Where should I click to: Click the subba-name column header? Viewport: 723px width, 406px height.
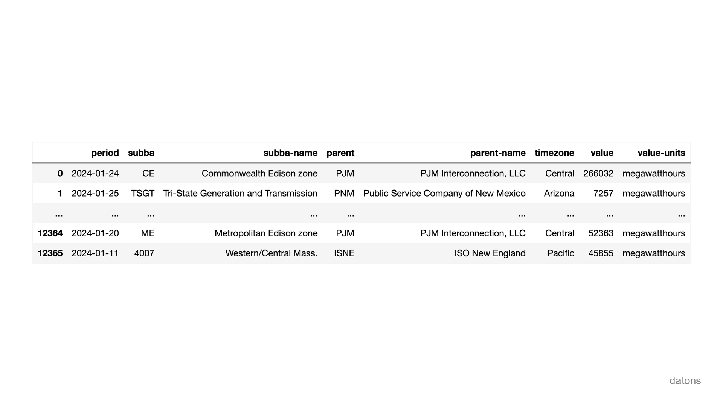[290, 153]
